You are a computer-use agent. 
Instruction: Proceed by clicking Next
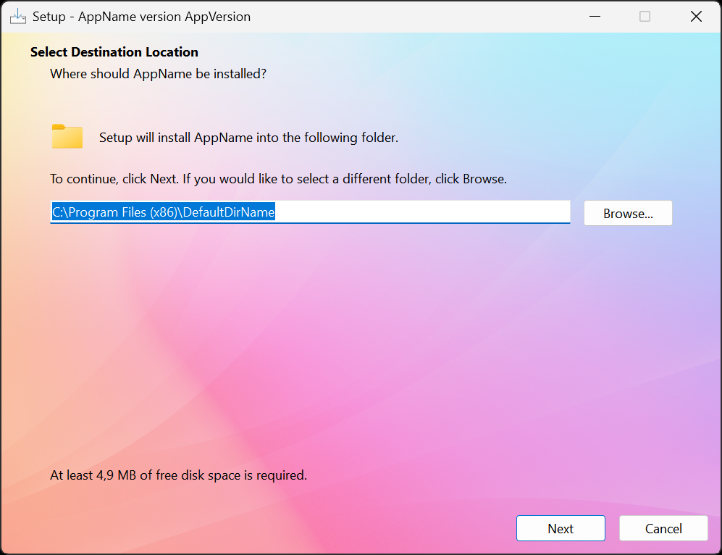click(561, 529)
